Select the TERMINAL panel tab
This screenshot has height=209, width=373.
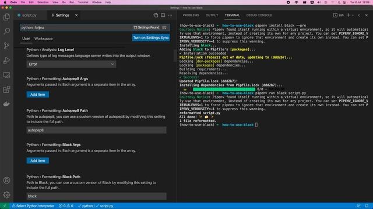[232, 15]
